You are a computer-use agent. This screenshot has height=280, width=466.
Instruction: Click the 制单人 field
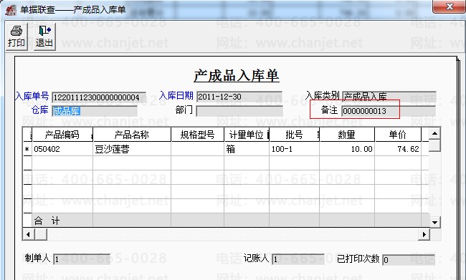point(82,259)
